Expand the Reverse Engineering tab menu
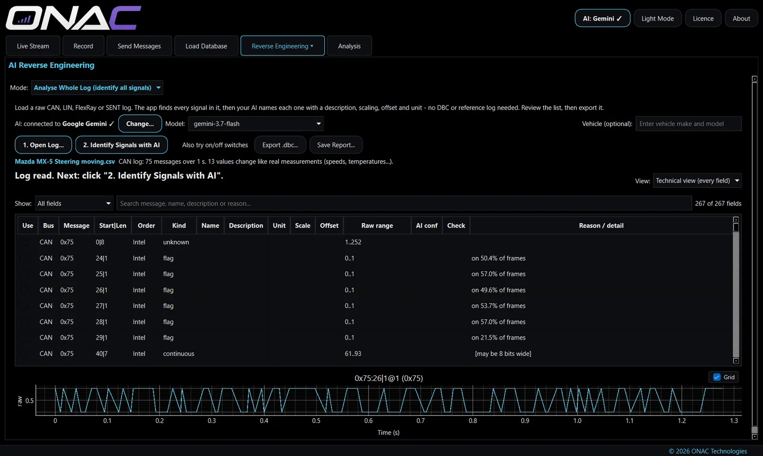This screenshot has width=763, height=456. point(282,46)
